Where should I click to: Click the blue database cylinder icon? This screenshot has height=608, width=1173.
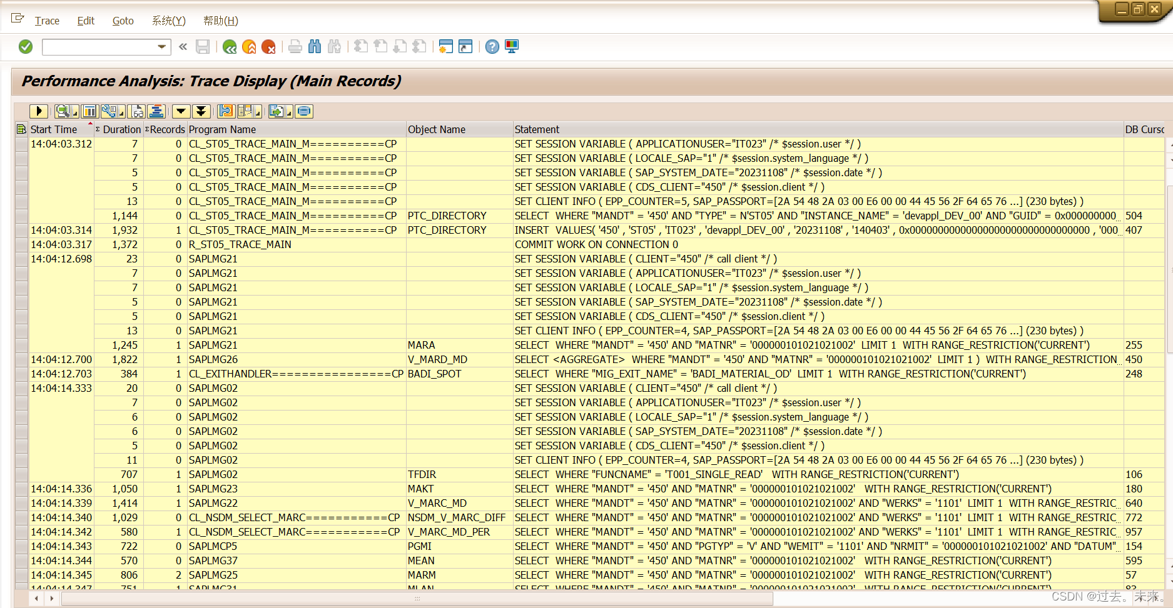coord(304,111)
